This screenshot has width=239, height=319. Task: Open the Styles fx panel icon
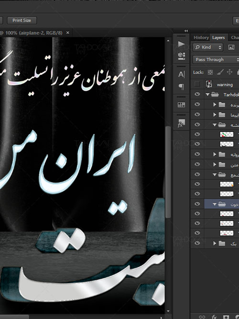[181, 123]
